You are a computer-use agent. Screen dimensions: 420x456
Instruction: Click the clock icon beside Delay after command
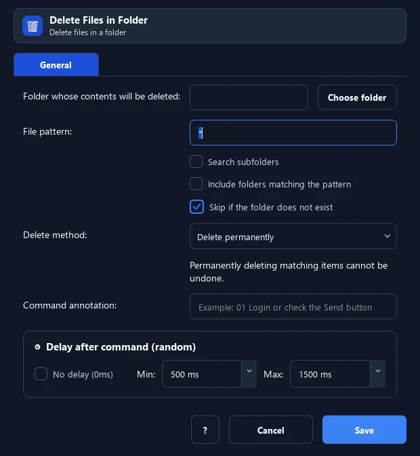(x=37, y=347)
